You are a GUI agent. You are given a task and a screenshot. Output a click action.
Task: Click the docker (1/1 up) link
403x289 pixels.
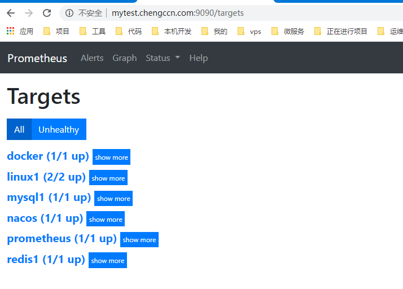pos(48,156)
